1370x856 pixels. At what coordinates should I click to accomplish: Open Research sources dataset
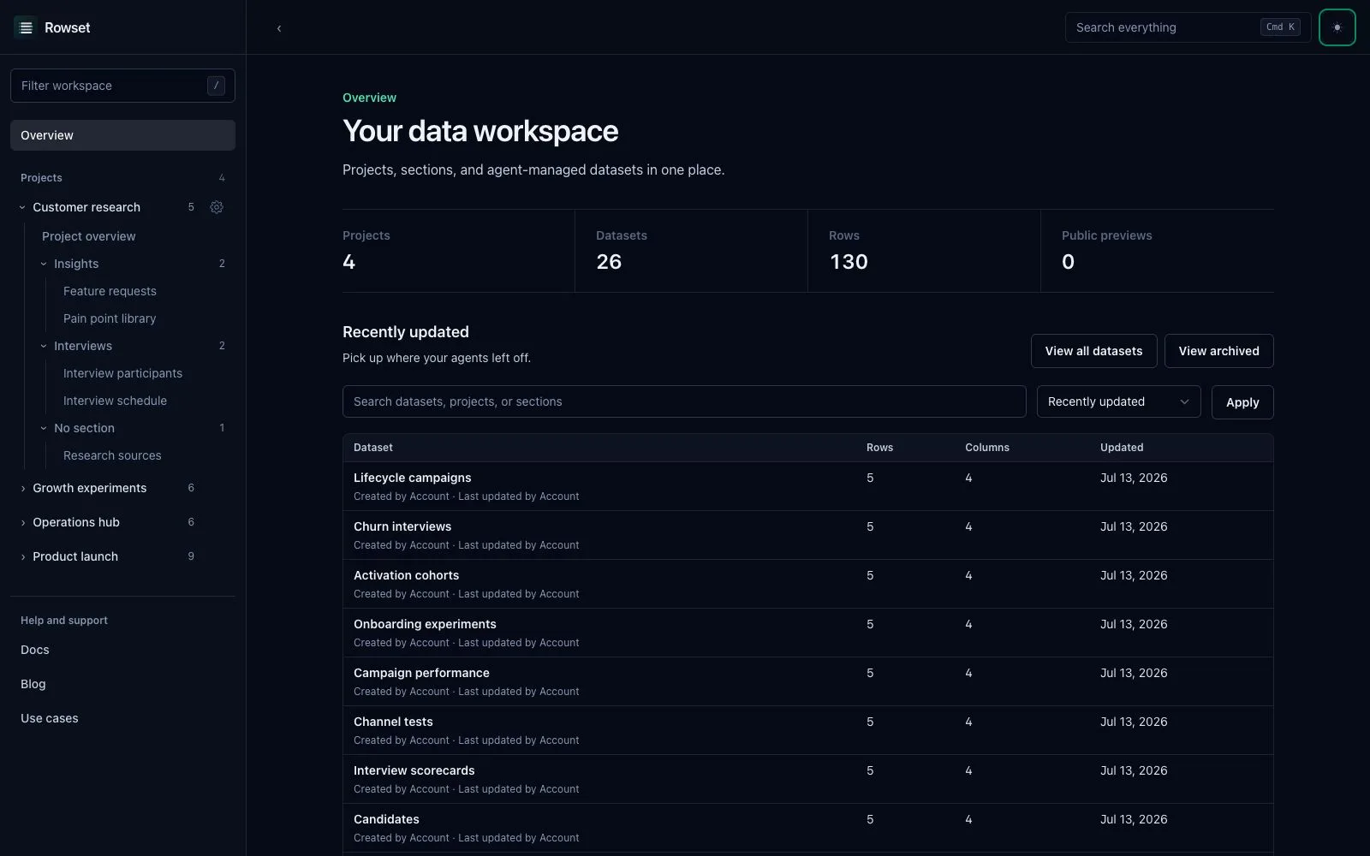(x=112, y=455)
